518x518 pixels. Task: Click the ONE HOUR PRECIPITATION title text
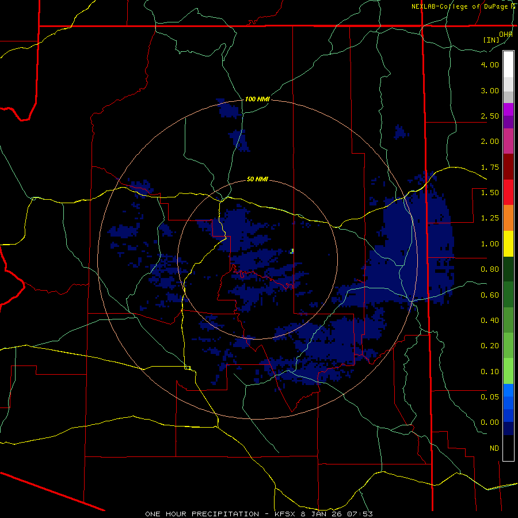click(202, 514)
